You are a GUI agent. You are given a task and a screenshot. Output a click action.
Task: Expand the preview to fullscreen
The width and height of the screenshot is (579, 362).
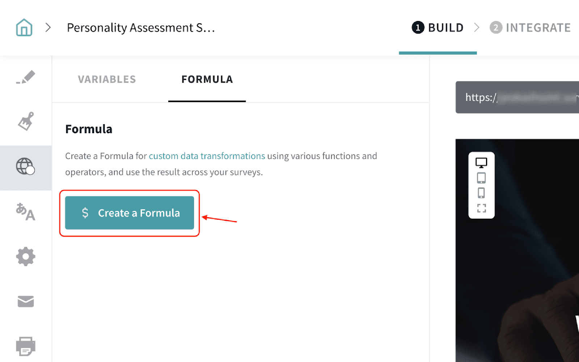[481, 208]
